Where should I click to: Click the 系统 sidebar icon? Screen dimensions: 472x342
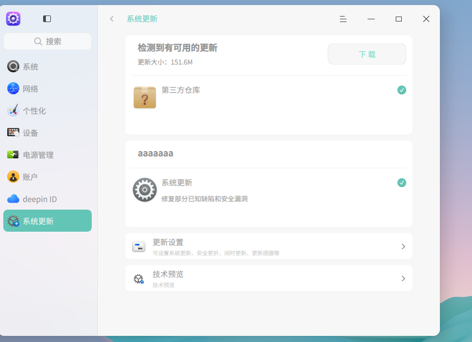click(x=13, y=66)
